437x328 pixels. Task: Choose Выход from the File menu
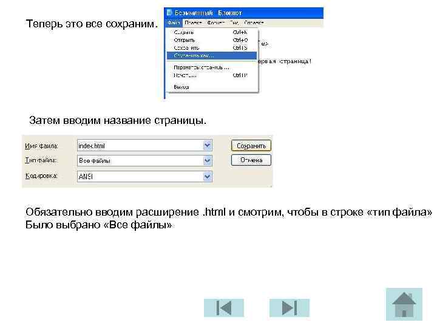(x=212, y=87)
